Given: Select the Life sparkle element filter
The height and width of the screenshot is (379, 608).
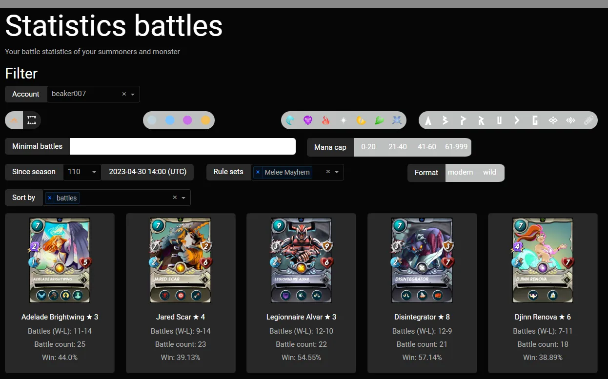Looking at the screenshot, I should pyautogui.click(x=344, y=120).
